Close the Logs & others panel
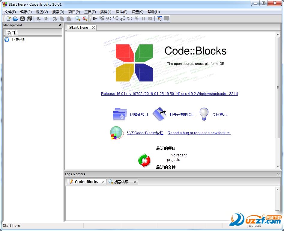 point(278,174)
